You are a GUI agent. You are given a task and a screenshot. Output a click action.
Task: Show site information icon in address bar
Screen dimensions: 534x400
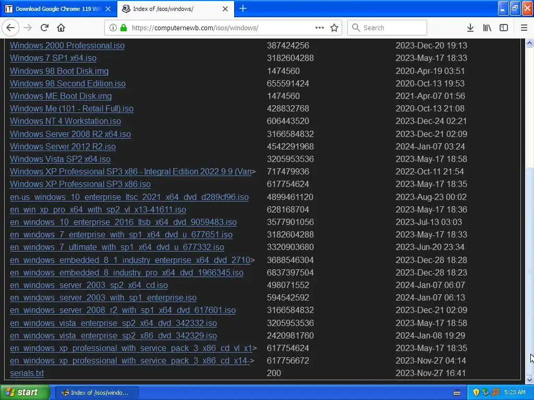(x=113, y=28)
